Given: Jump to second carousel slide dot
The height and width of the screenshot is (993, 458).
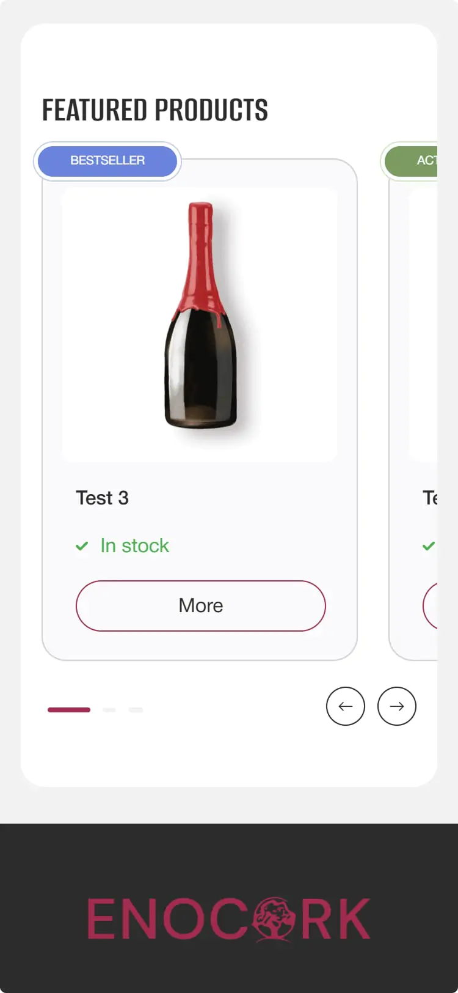Looking at the screenshot, I should click(x=109, y=710).
